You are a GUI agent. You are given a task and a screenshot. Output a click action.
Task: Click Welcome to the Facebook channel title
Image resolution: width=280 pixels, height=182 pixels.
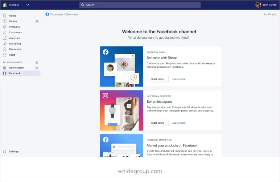tap(159, 32)
